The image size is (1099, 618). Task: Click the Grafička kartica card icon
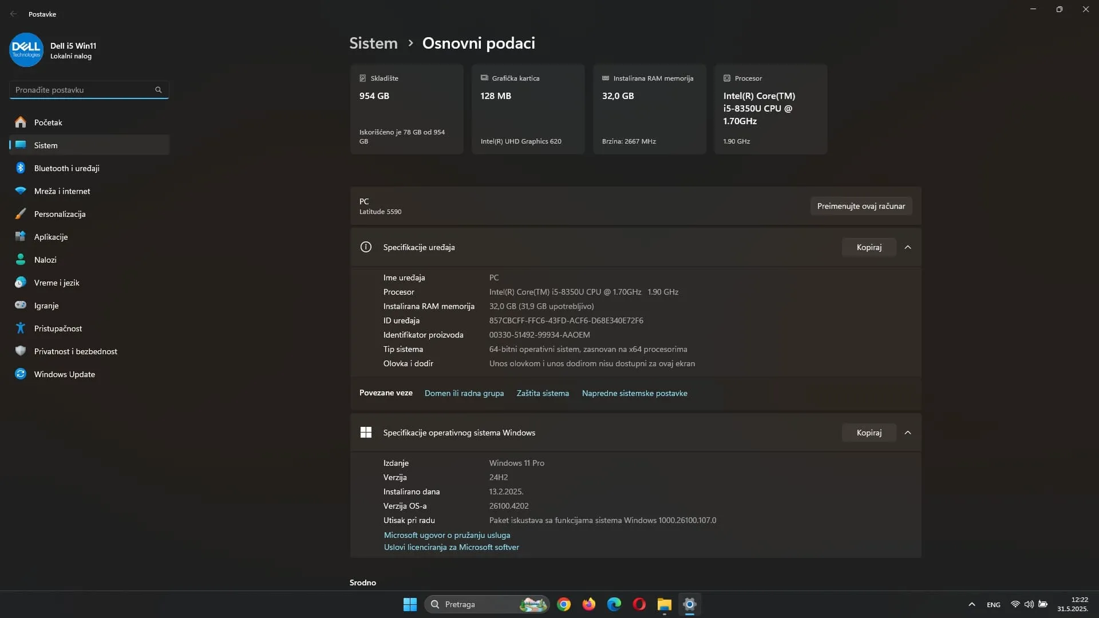[x=484, y=78]
